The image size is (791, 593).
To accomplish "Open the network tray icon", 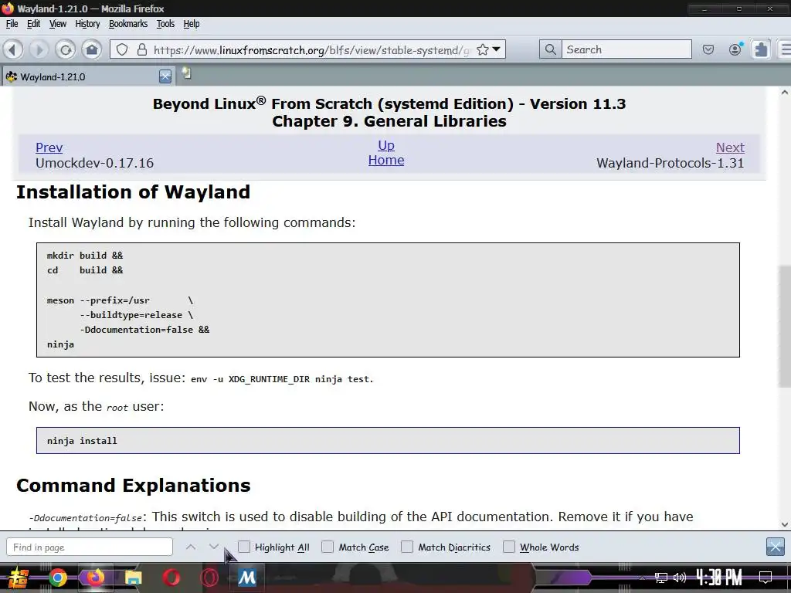I will [x=661, y=578].
